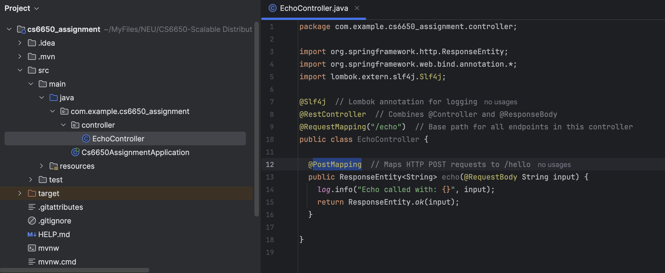Click the cs6650_assignment module folder icon

pyautogui.click(x=21, y=29)
